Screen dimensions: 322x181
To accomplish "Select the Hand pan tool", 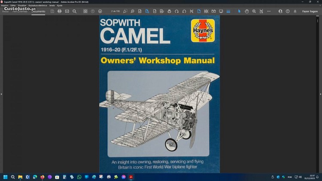I will pyautogui.click(x=247, y=11).
